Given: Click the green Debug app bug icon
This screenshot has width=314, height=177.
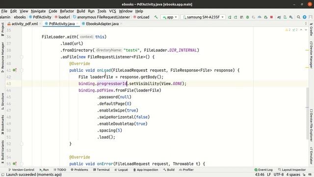Looking at the screenshot, I should coord(247,17).
